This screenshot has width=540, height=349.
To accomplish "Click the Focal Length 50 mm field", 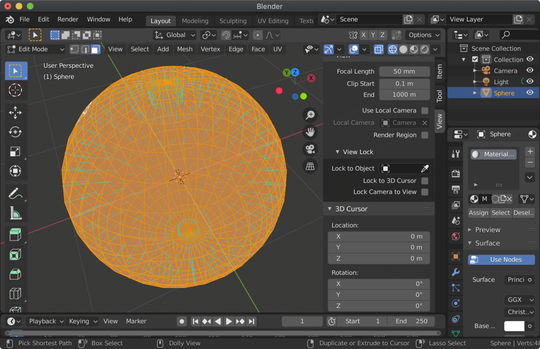I will (405, 72).
